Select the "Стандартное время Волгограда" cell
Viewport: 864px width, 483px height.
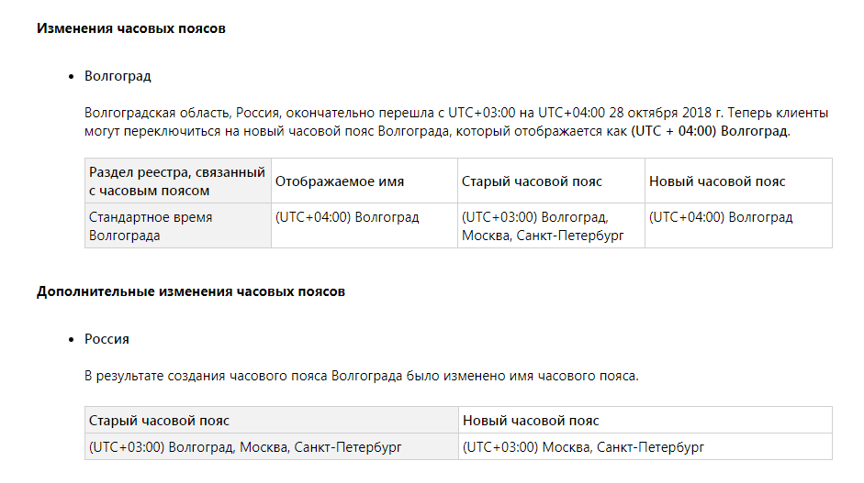click(x=151, y=226)
